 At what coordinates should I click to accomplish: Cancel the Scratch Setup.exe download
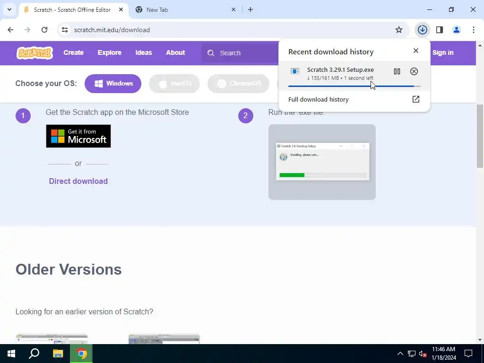click(414, 71)
